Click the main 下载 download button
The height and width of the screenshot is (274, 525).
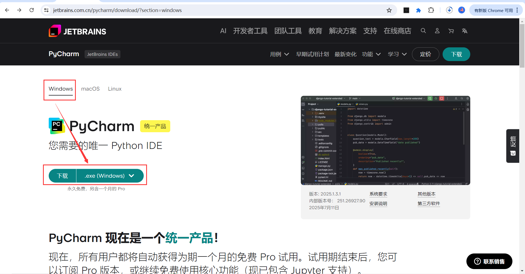pyautogui.click(x=62, y=176)
